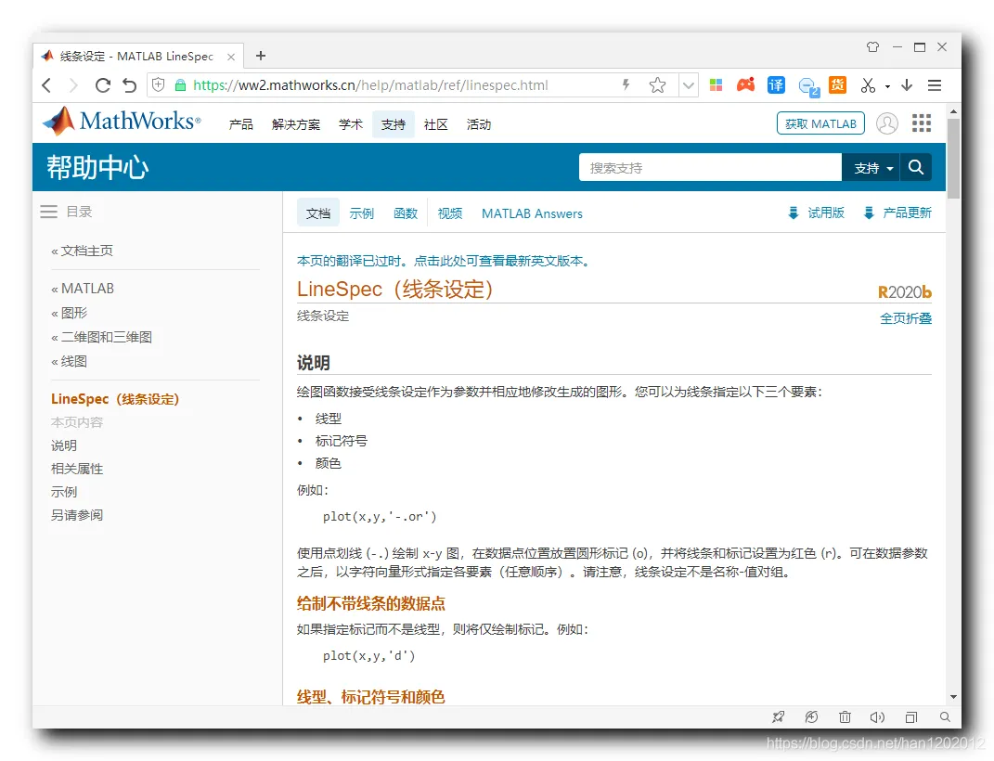Open the 支持 search scope dropdown
The image size is (994, 761).
pyautogui.click(x=871, y=167)
